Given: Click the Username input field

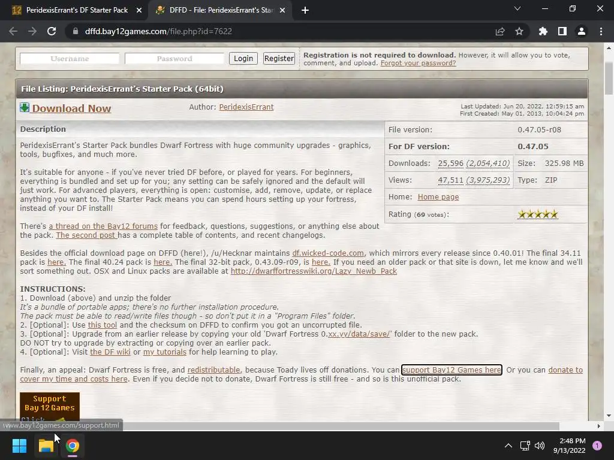Looking at the screenshot, I should [x=70, y=59].
